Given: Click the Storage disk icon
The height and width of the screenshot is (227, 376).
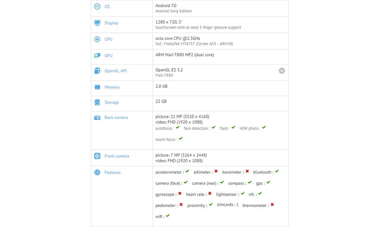Looking at the screenshot, I should (97, 103).
